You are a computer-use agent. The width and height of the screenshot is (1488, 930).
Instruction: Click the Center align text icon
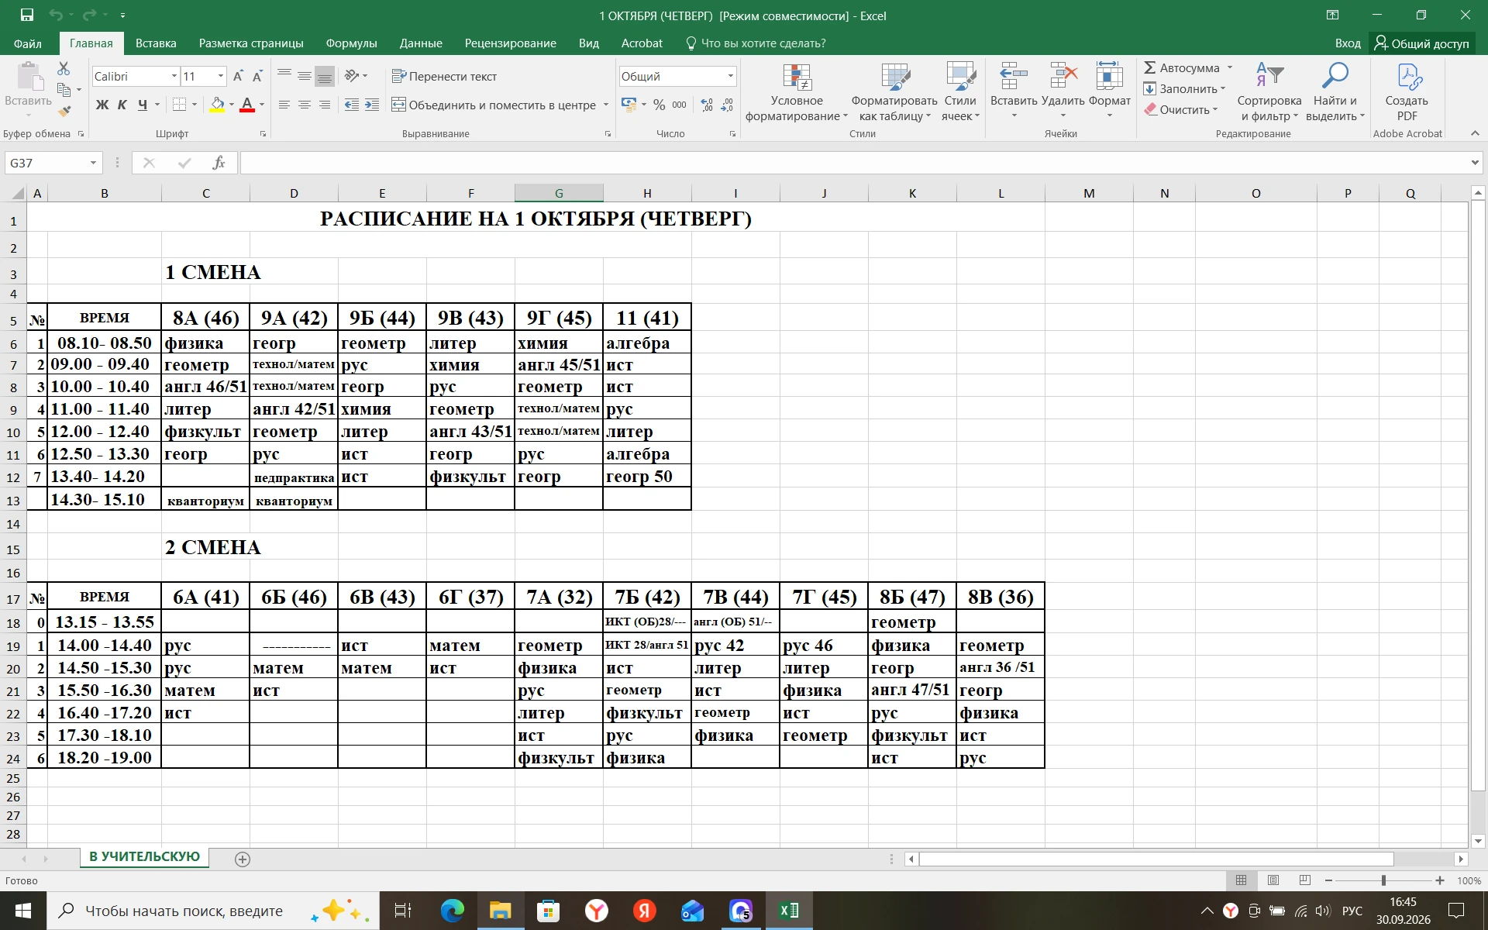pos(305,105)
